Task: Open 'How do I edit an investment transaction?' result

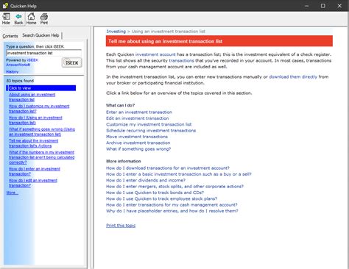Action: 33,183
